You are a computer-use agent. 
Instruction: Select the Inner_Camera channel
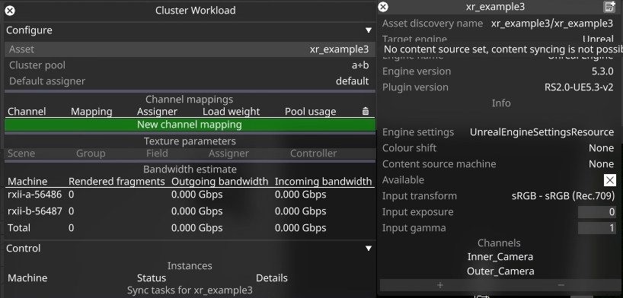tap(500, 257)
